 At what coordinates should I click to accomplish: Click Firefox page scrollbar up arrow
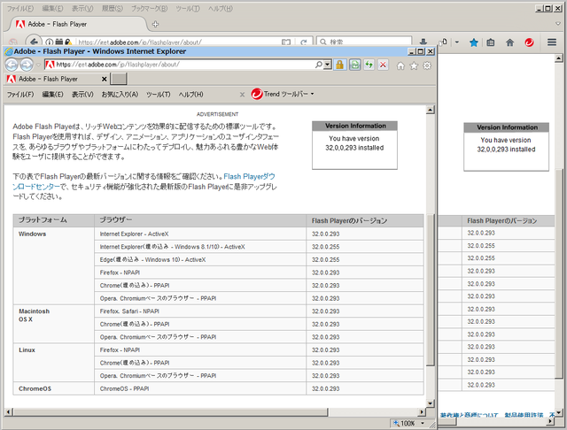tap(559, 58)
